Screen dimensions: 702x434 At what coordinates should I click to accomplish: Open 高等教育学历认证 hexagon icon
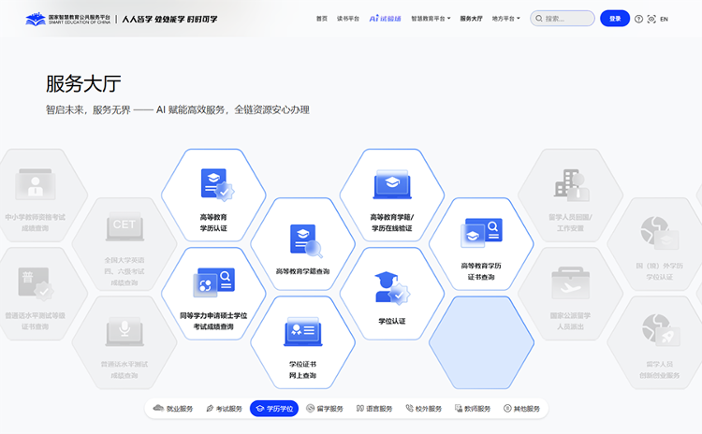tap(213, 184)
